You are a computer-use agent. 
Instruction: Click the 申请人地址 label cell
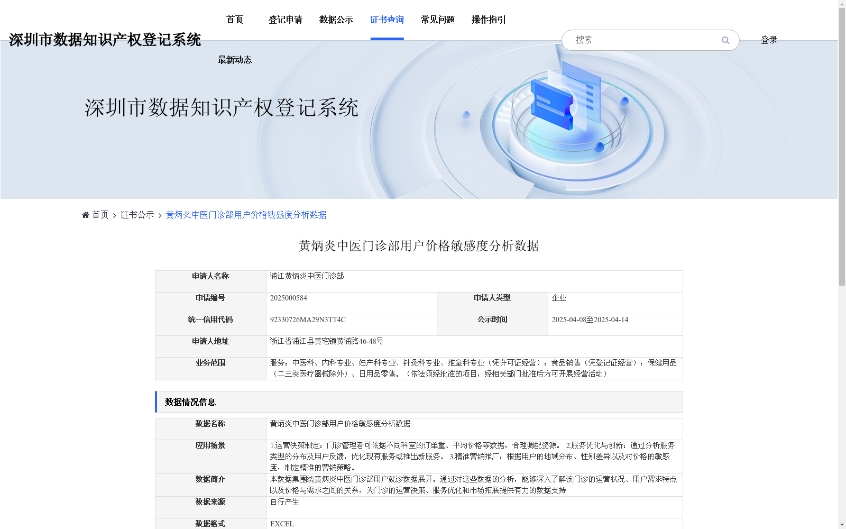[x=210, y=346]
